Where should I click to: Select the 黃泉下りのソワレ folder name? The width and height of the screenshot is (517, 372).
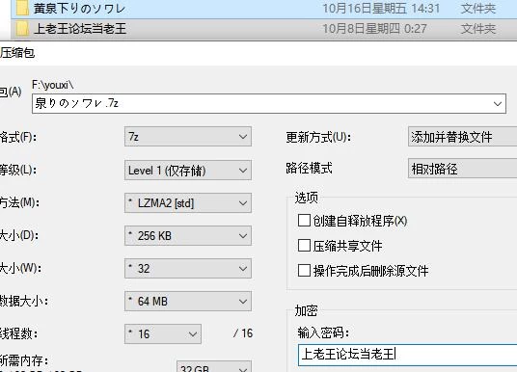79,9
